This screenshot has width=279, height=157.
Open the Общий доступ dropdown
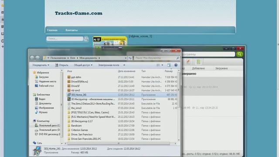click(x=83, y=65)
